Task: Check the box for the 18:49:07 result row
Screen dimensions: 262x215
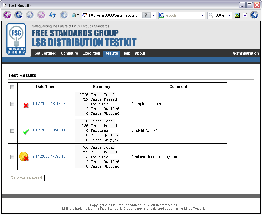Action: (x=12, y=104)
